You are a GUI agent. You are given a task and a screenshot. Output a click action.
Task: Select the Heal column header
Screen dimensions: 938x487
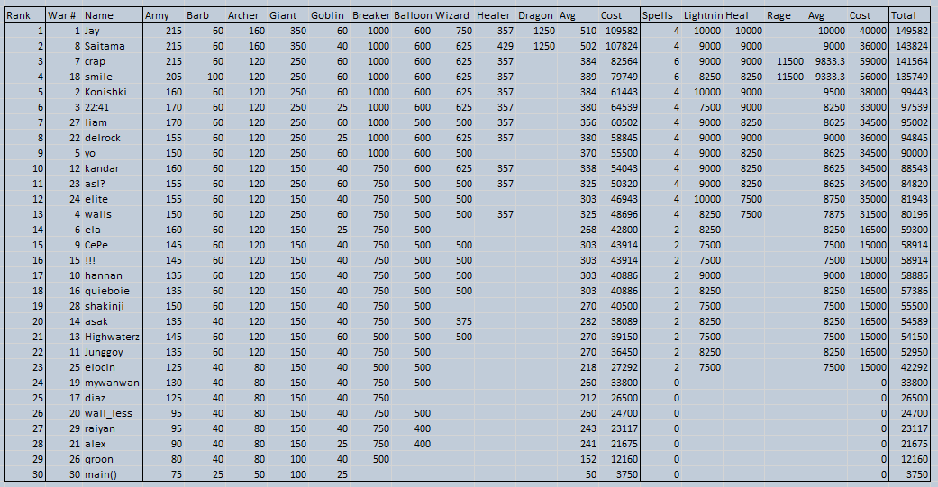(x=737, y=15)
